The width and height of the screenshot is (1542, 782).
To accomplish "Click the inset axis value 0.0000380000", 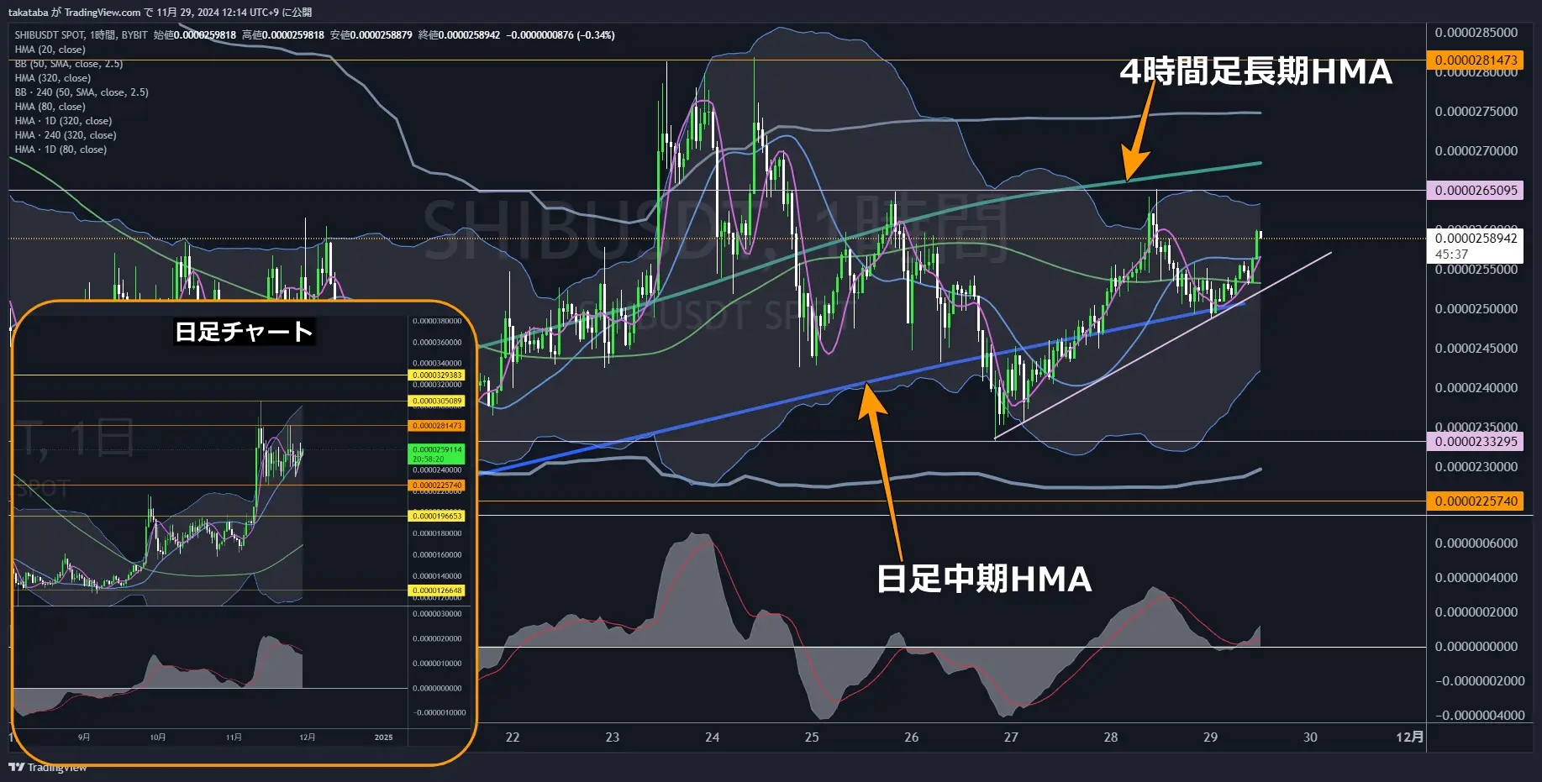I will coord(437,322).
